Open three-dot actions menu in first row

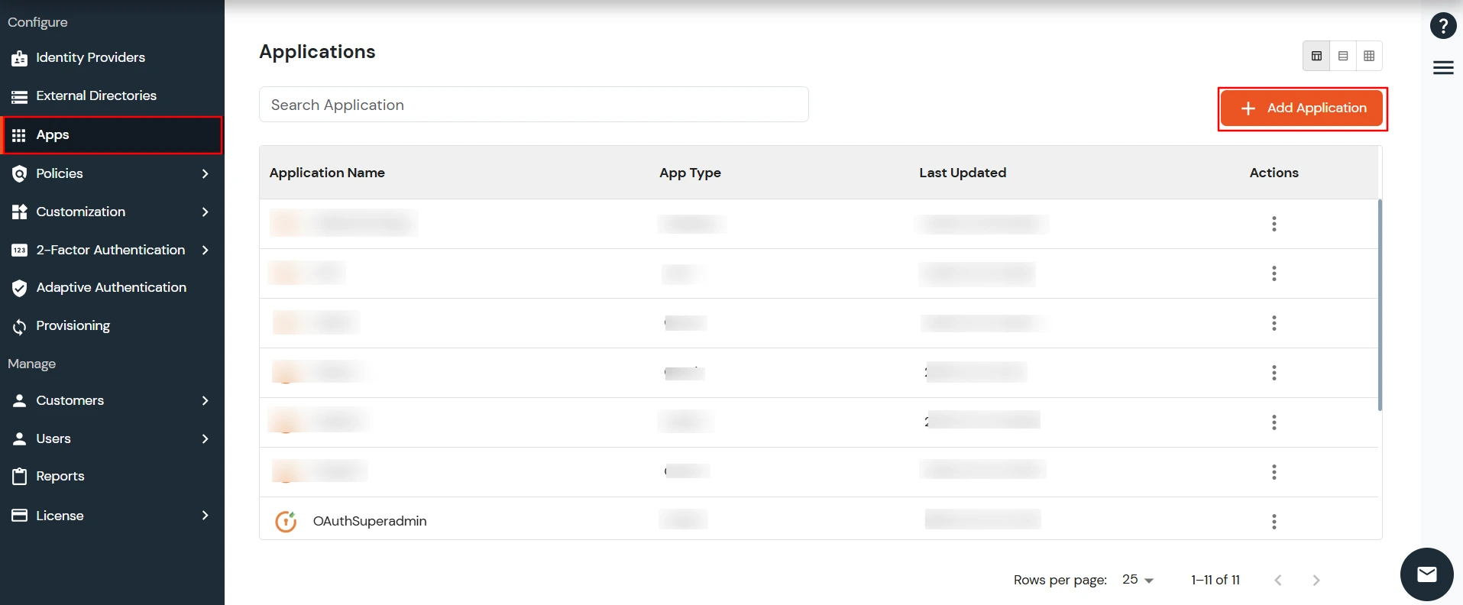(1274, 224)
